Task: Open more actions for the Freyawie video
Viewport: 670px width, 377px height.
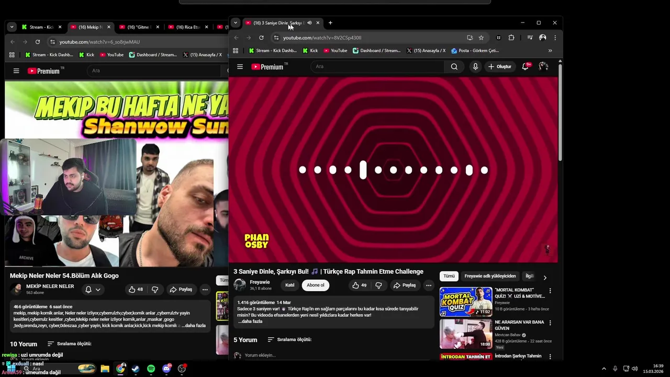Action: 429,285
